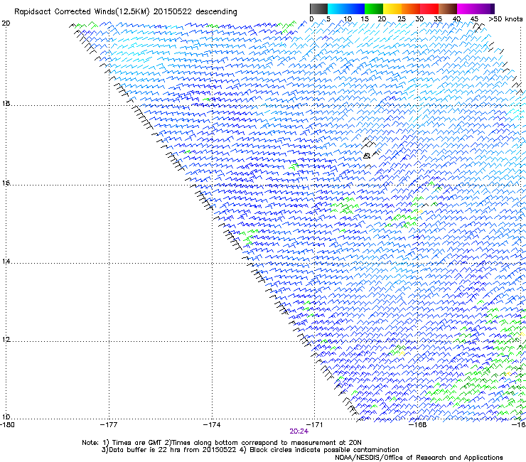
Task: Click the latitude label 18
Action: tap(6, 103)
